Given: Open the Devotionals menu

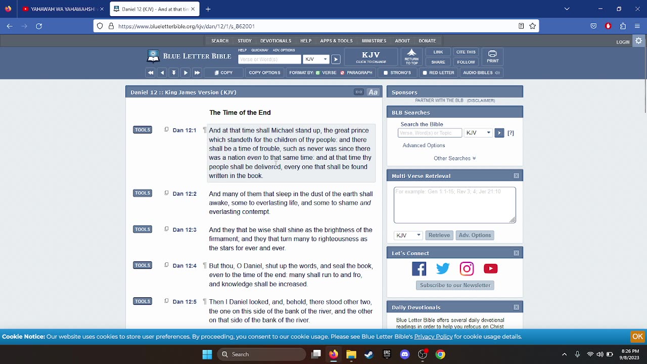Looking at the screenshot, I should pyautogui.click(x=275, y=41).
